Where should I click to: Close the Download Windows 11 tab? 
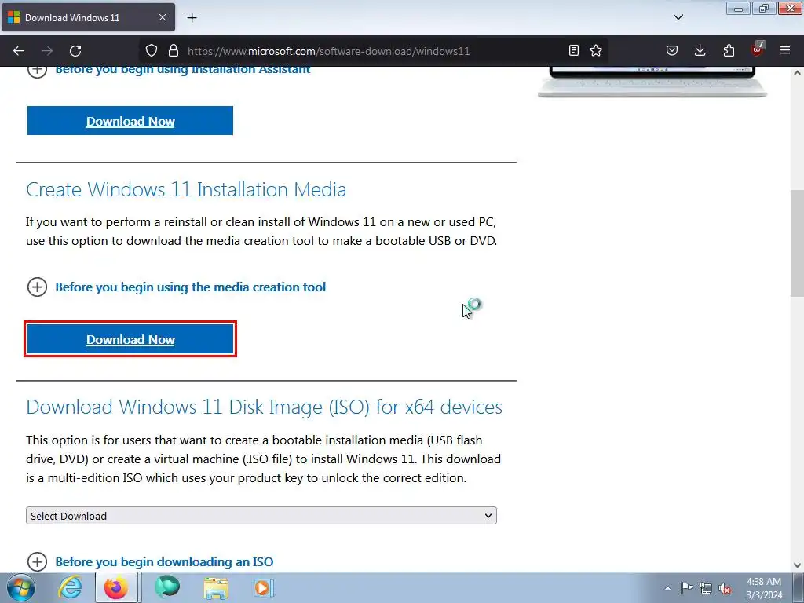click(x=163, y=17)
